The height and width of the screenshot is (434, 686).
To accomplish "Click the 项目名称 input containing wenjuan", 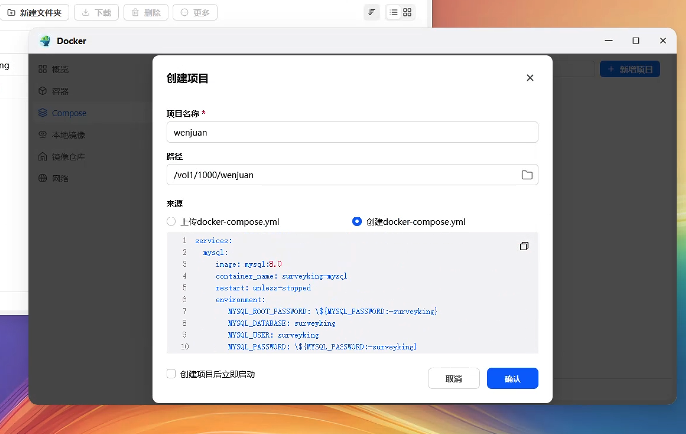I will point(352,132).
